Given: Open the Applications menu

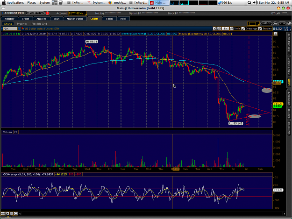Looking at the screenshot, I should coord(15,3).
